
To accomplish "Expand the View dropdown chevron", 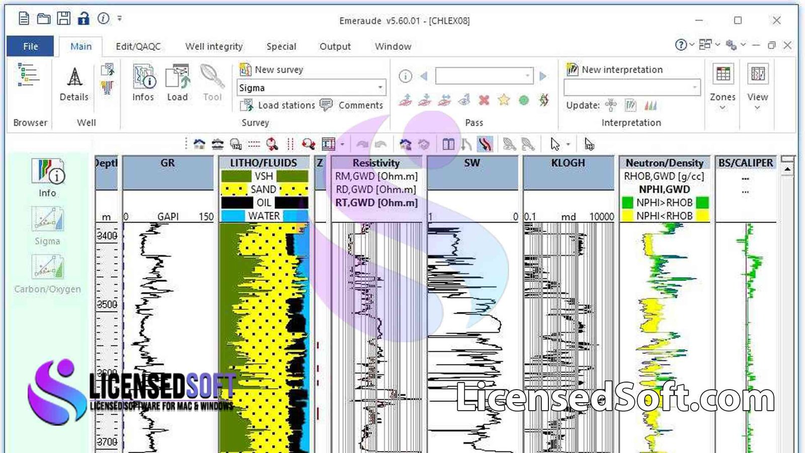I will [757, 108].
